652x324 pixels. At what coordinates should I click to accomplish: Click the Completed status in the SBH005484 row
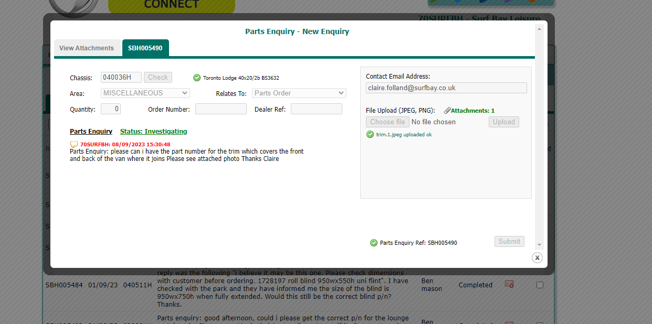click(x=476, y=285)
